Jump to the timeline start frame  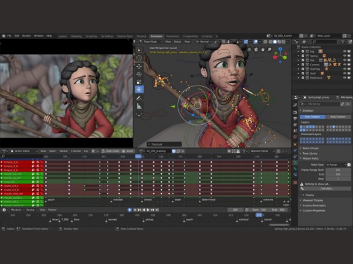135,210
